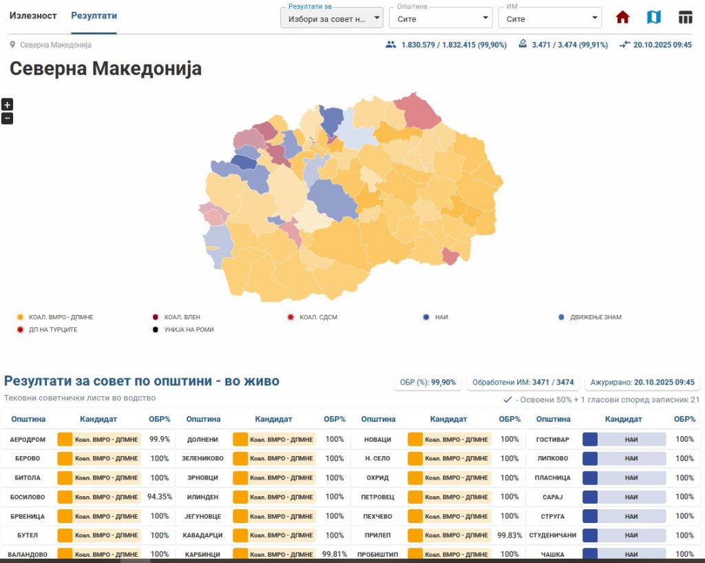Viewport: 705px width, 563px height.
Task: Zoom in on map with plus button
Action: [7, 105]
